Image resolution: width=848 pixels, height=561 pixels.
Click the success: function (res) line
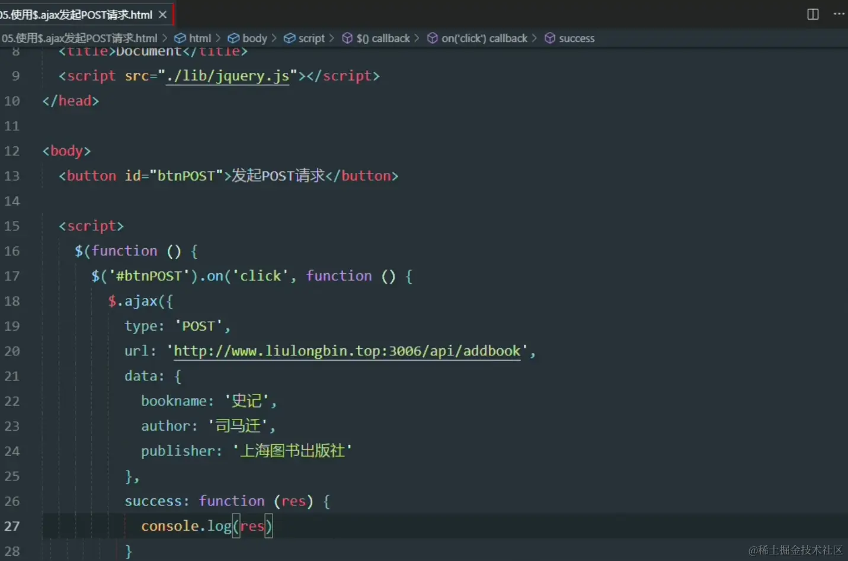[228, 501]
